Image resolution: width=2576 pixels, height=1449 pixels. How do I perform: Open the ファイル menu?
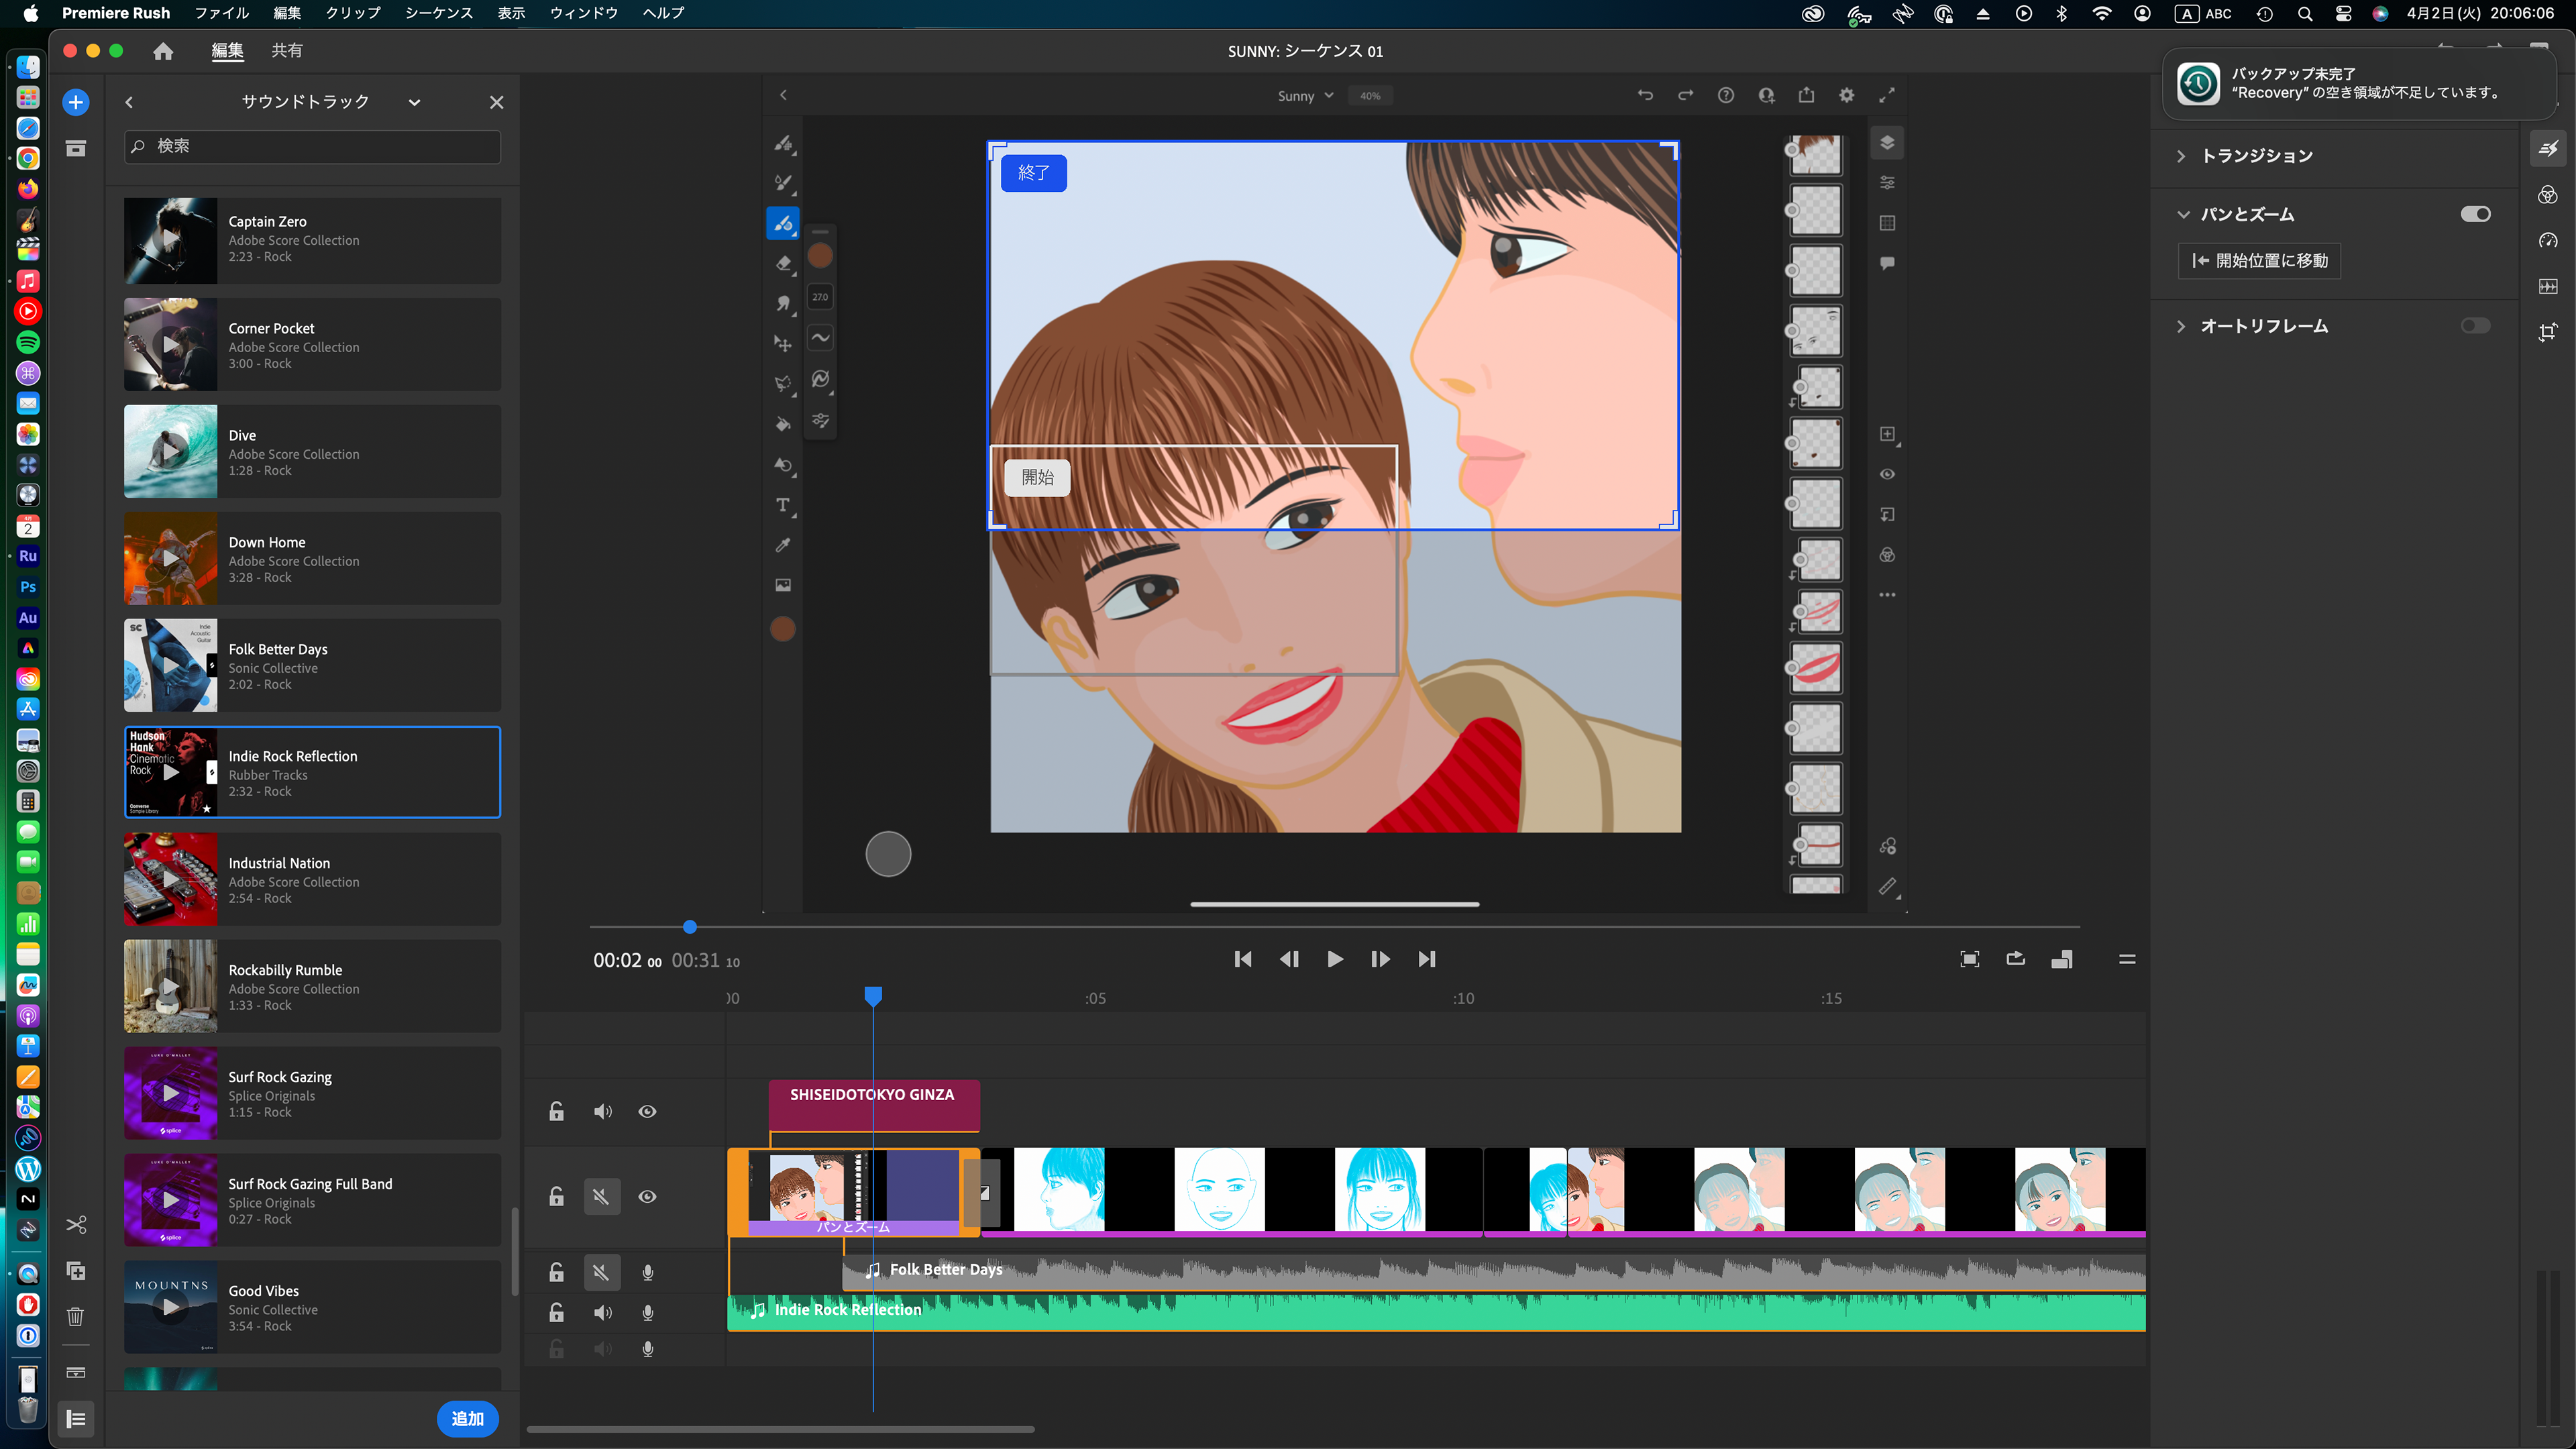(x=221, y=13)
